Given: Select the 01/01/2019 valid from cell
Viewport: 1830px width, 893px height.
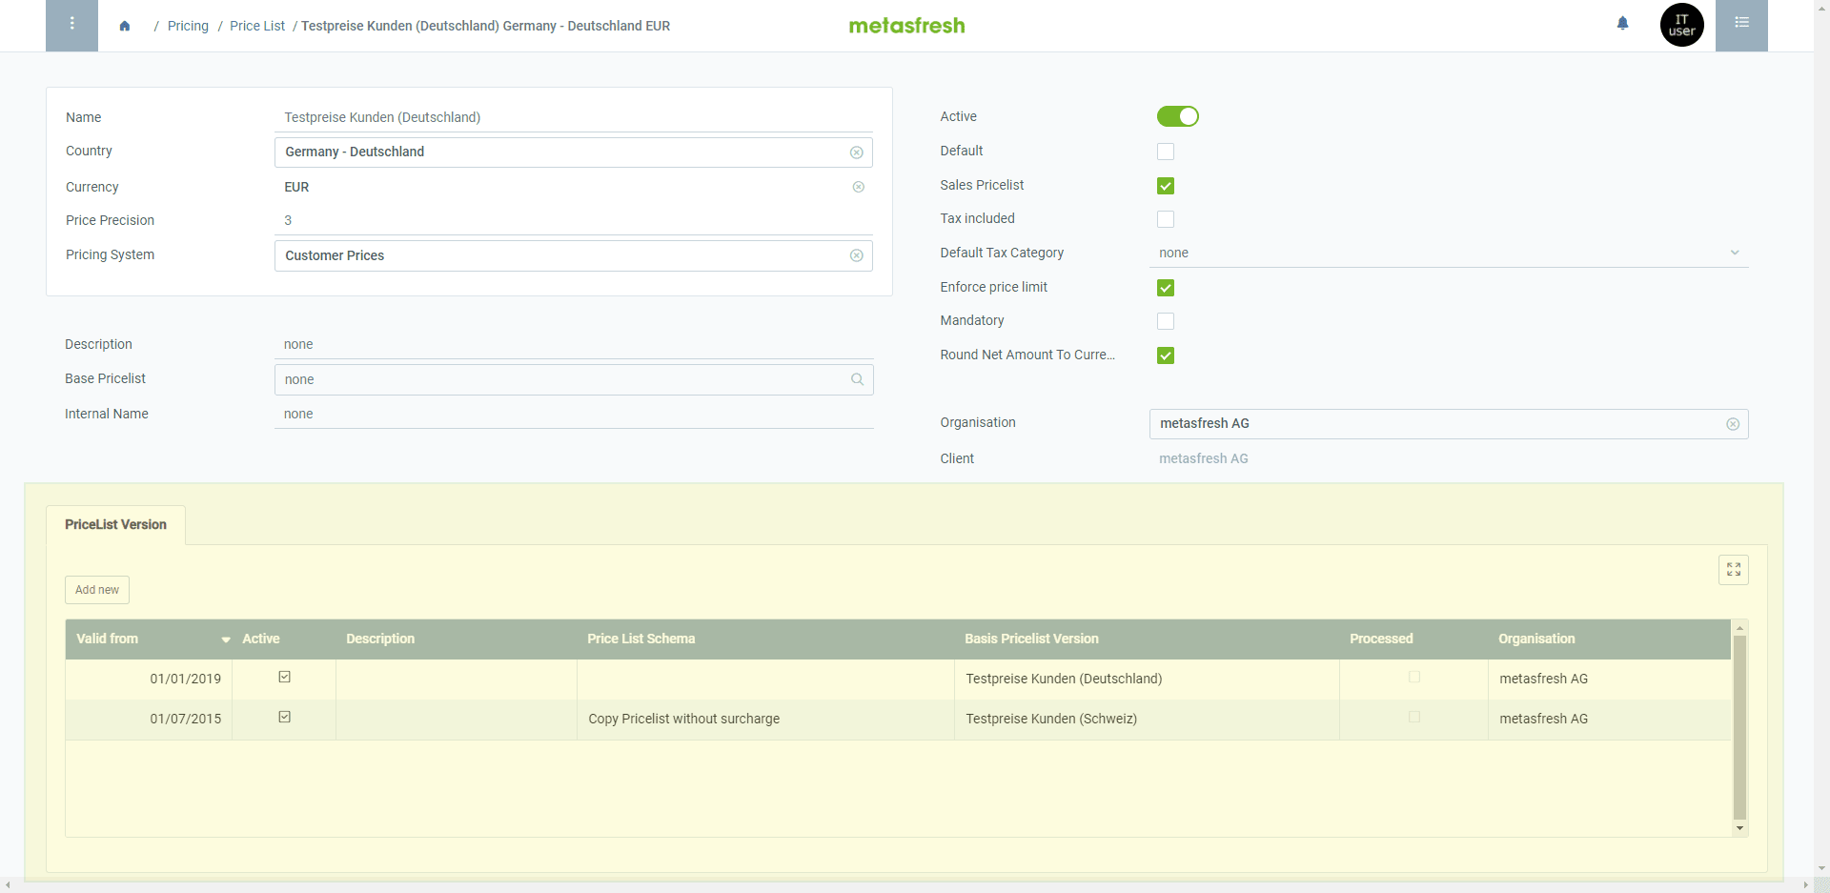Looking at the screenshot, I should click(149, 679).
